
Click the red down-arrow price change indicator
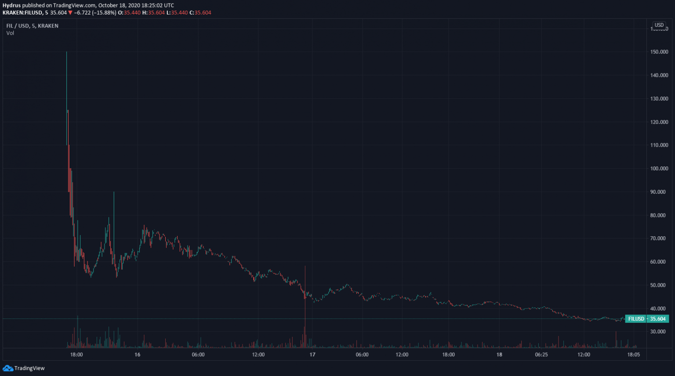tap(70, 13)
